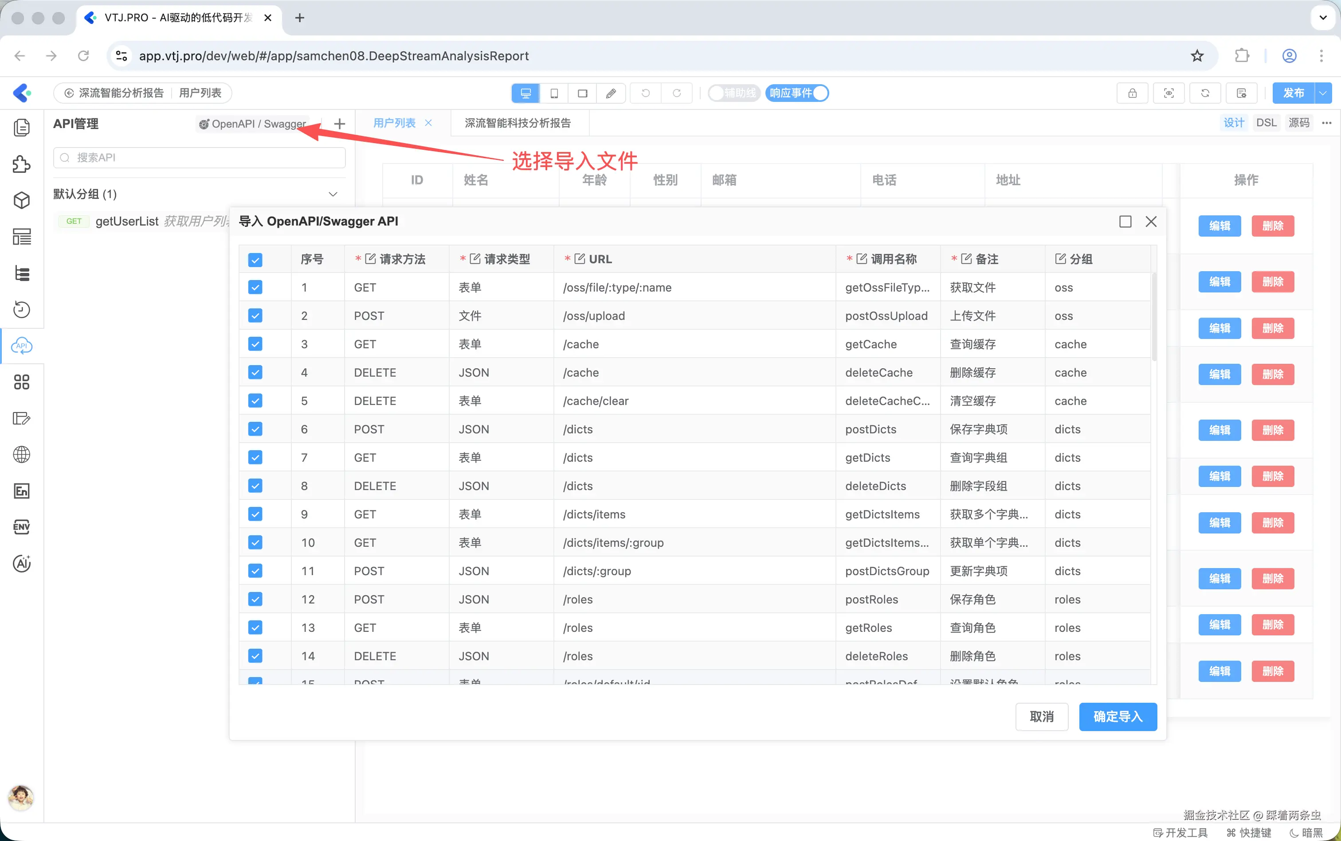This screenshot has height=841, width=1341.
Task: Open the components box icon in sidebar
Action: 21,200
